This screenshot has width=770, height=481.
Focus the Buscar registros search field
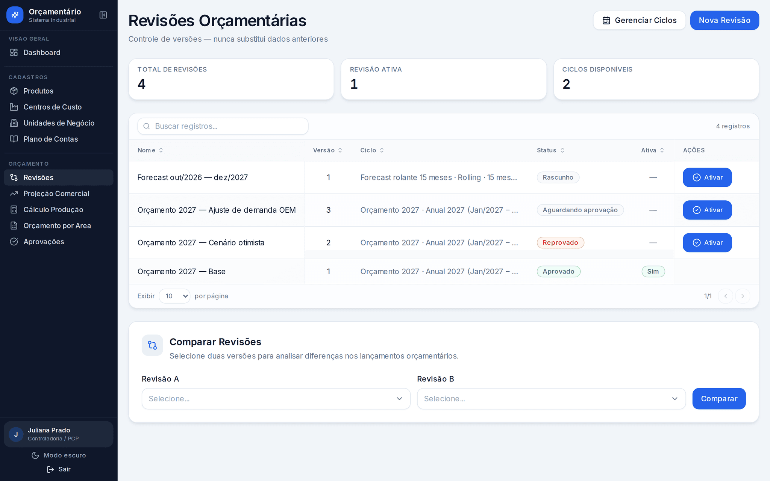(223, 126)
